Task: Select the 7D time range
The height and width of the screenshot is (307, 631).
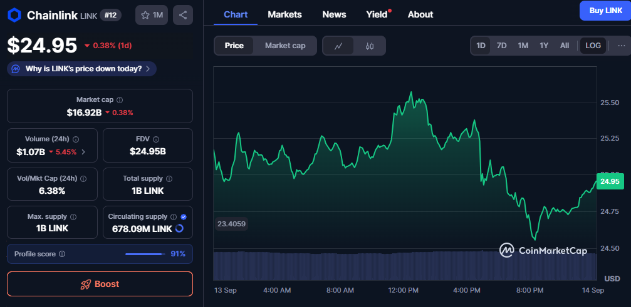Action: coord(501,46)
